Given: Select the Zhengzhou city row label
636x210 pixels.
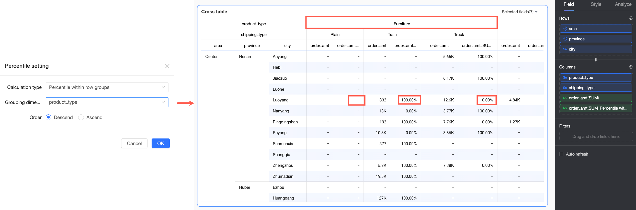Looking at the screenshot, I should pyautogui.click(x=283, y=166).
